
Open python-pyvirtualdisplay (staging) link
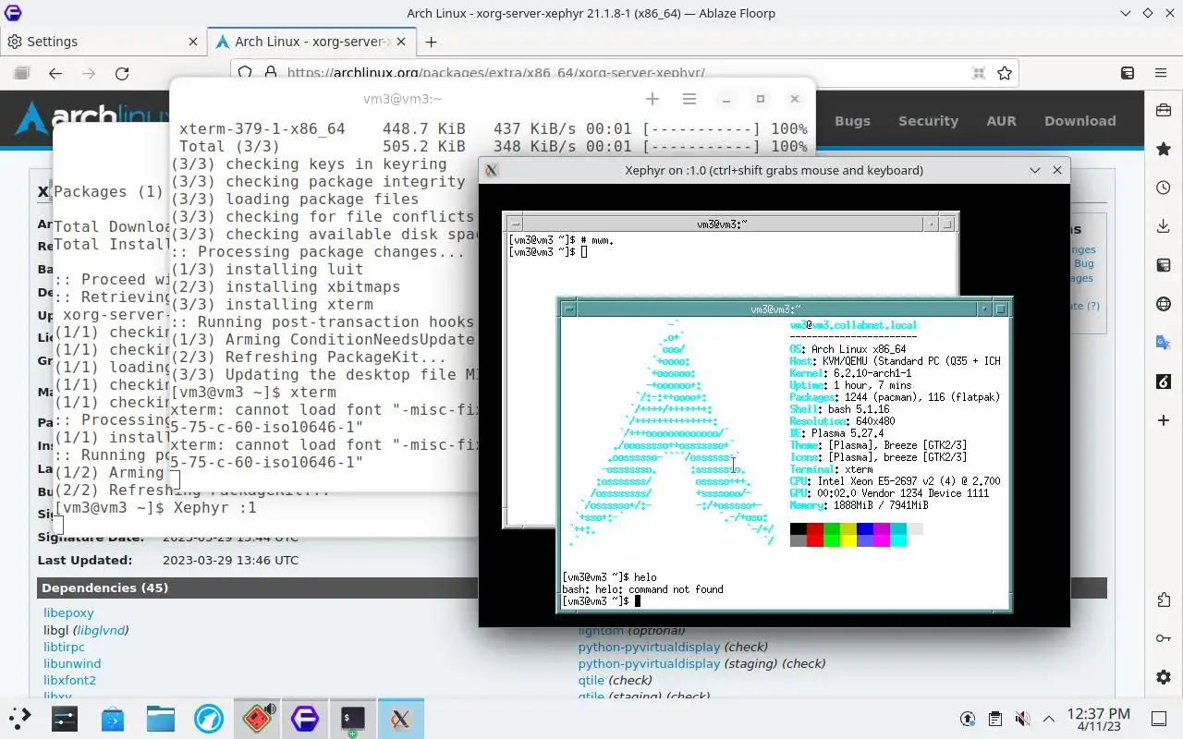tap(649, 663)
